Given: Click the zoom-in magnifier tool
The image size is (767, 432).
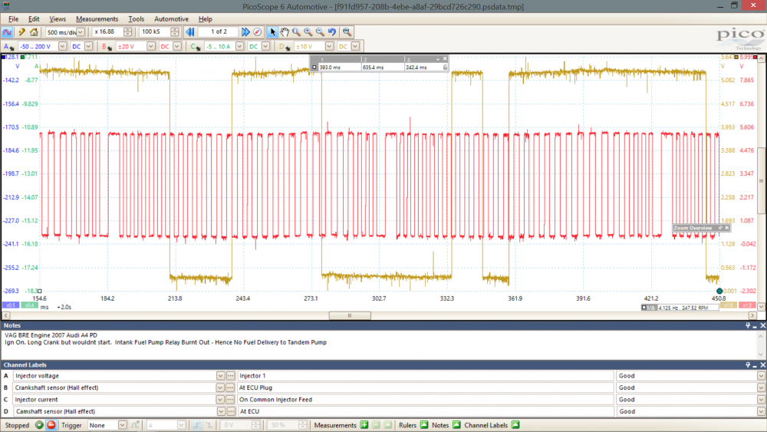Looking at the screenshot, I should pyautogui.click(x=308, y=31).
